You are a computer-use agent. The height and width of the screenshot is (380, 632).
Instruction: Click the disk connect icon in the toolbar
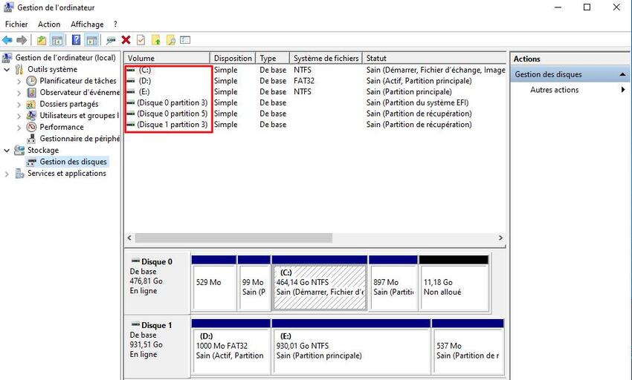click(111, 40)
